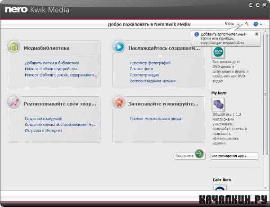Open Просмотр фотографий link
270x207 pixels.
pyautogui.click(x=150, y=63)
